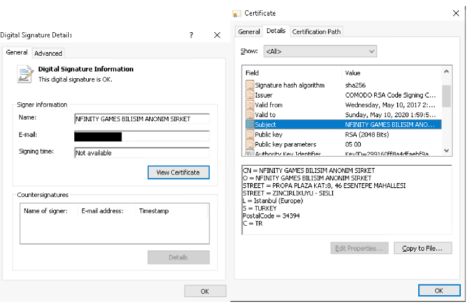Click the field list scroll up arrow
Image resolution: width=469 pixels, height=308 pixels.
click(446, 72)
